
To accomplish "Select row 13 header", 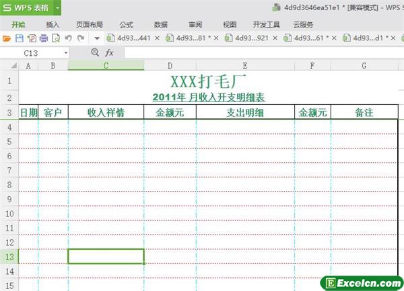I will 9,257.
